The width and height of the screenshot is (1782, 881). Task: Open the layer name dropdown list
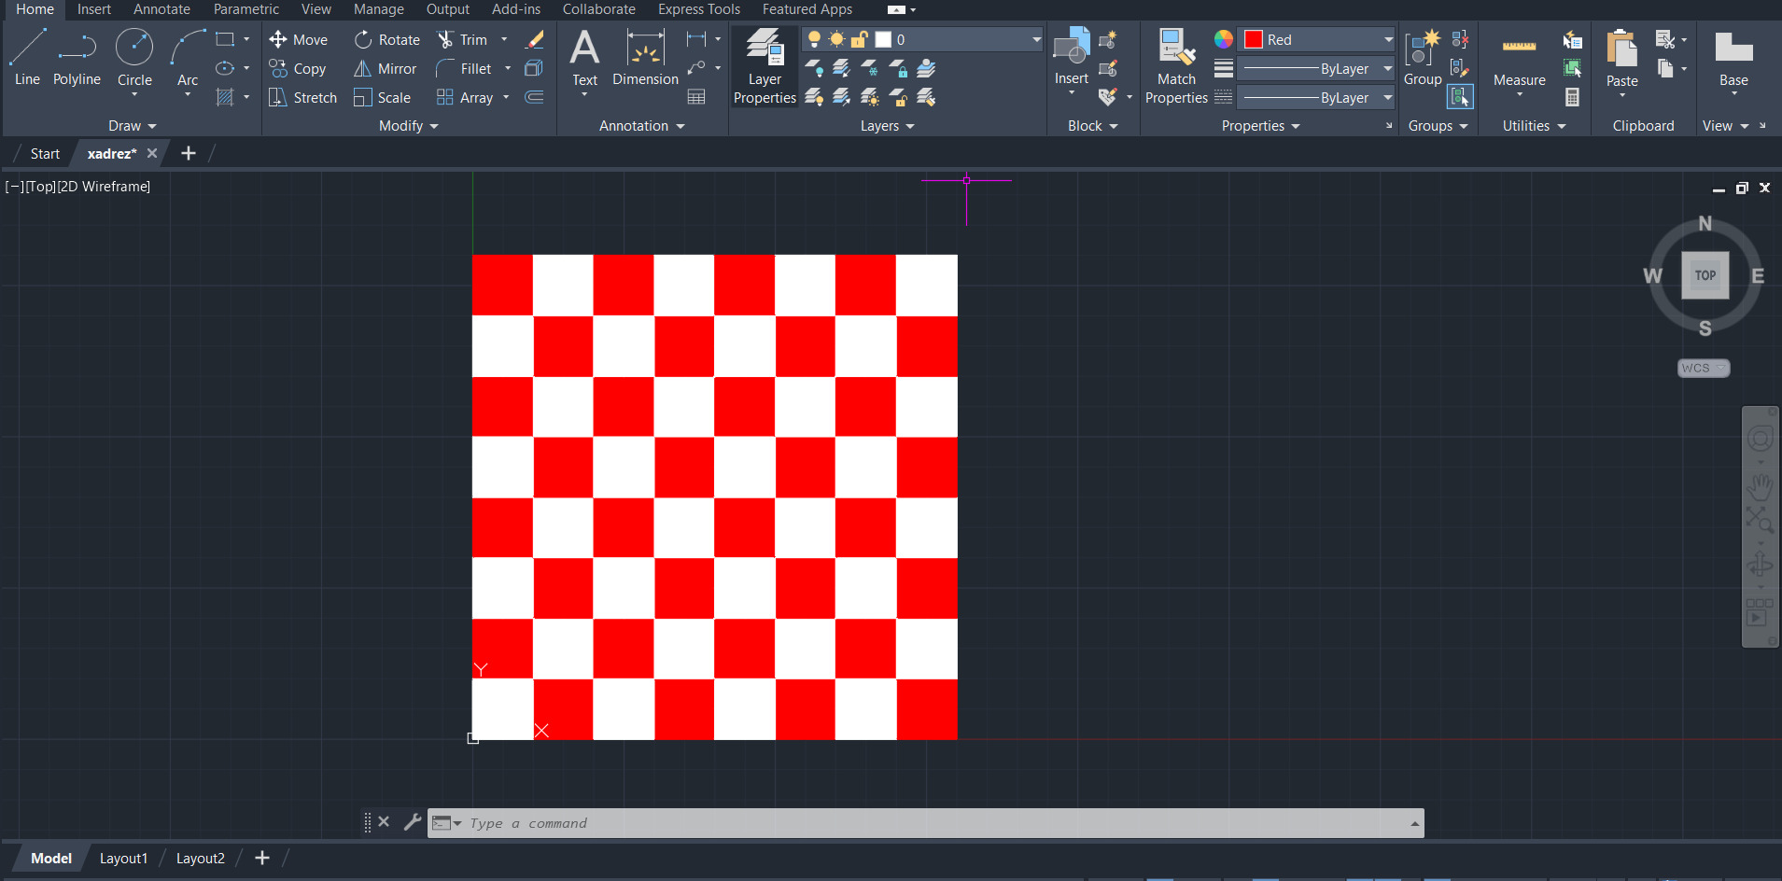tap(1035, 39)
